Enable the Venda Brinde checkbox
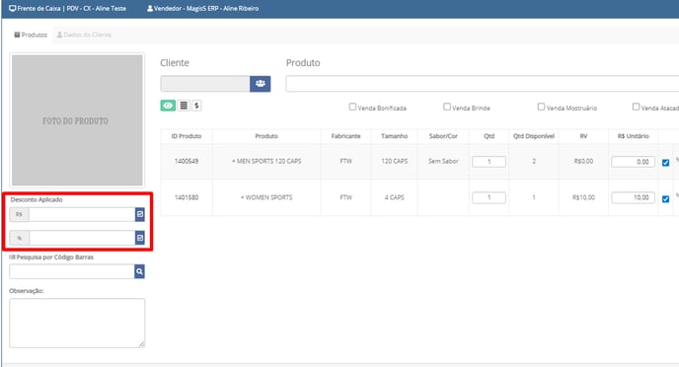This screenshot has height=367, width=679. point(447,107)
